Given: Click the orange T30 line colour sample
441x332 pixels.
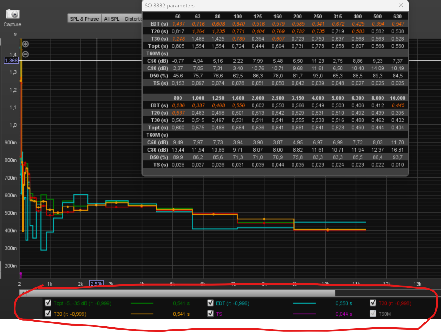Looking at the screenshot, I should (142, 314).
